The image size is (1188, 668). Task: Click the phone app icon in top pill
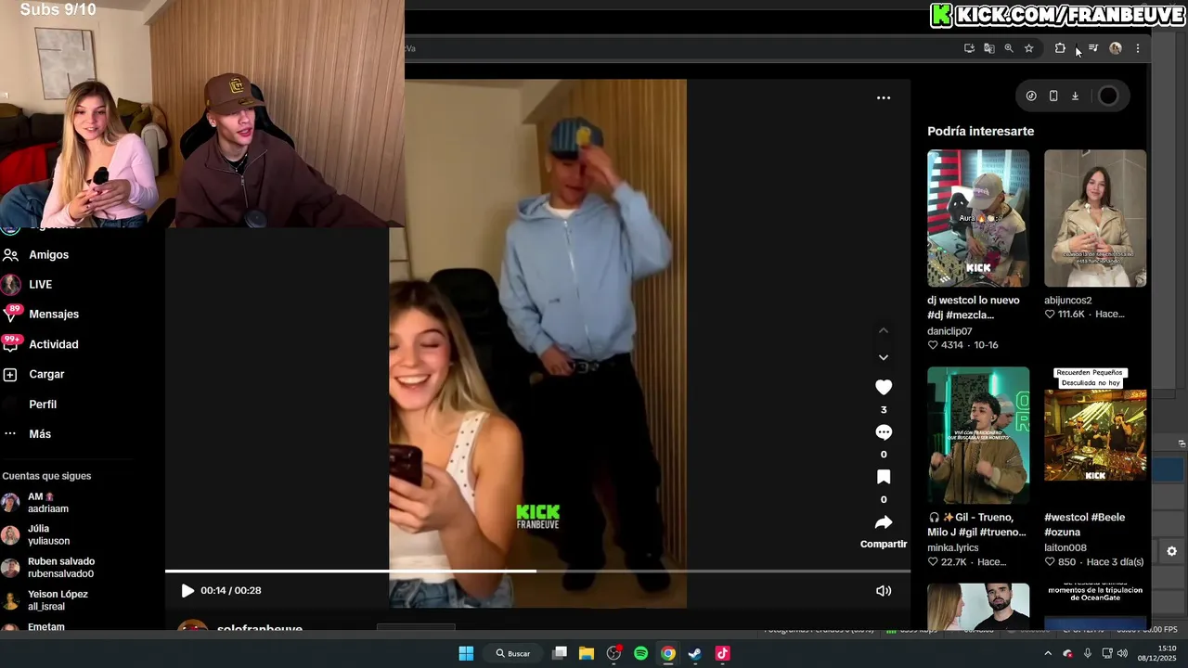coord(1053,96)
